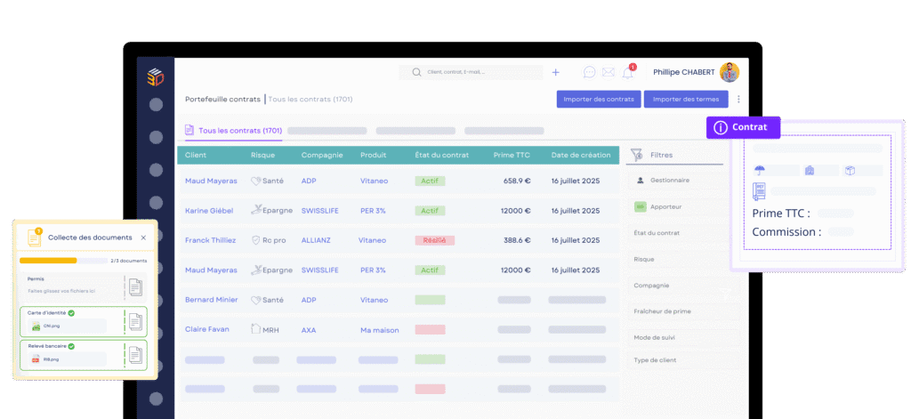This screenshot has width=911, height=419.
Task: Sort by the Client column header
Action: click(196, 155)
